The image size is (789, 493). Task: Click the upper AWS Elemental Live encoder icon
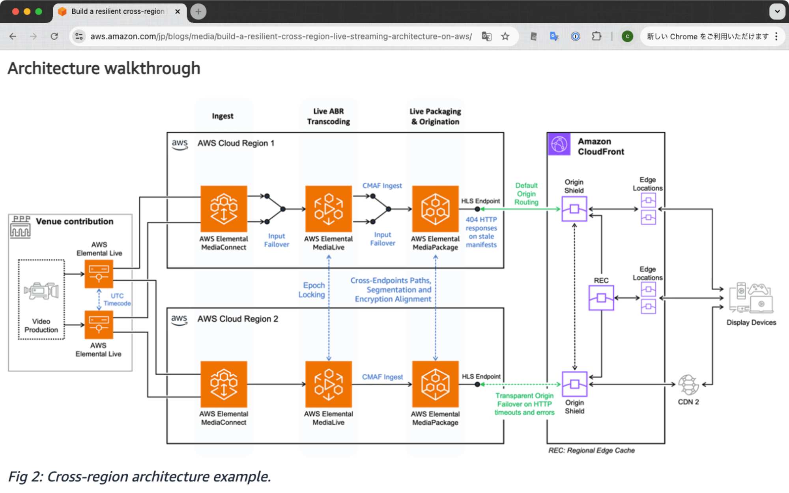point(99,274)
